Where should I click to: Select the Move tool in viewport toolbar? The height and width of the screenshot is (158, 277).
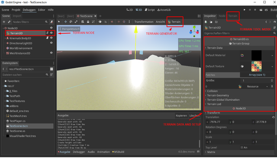point(65,22)
